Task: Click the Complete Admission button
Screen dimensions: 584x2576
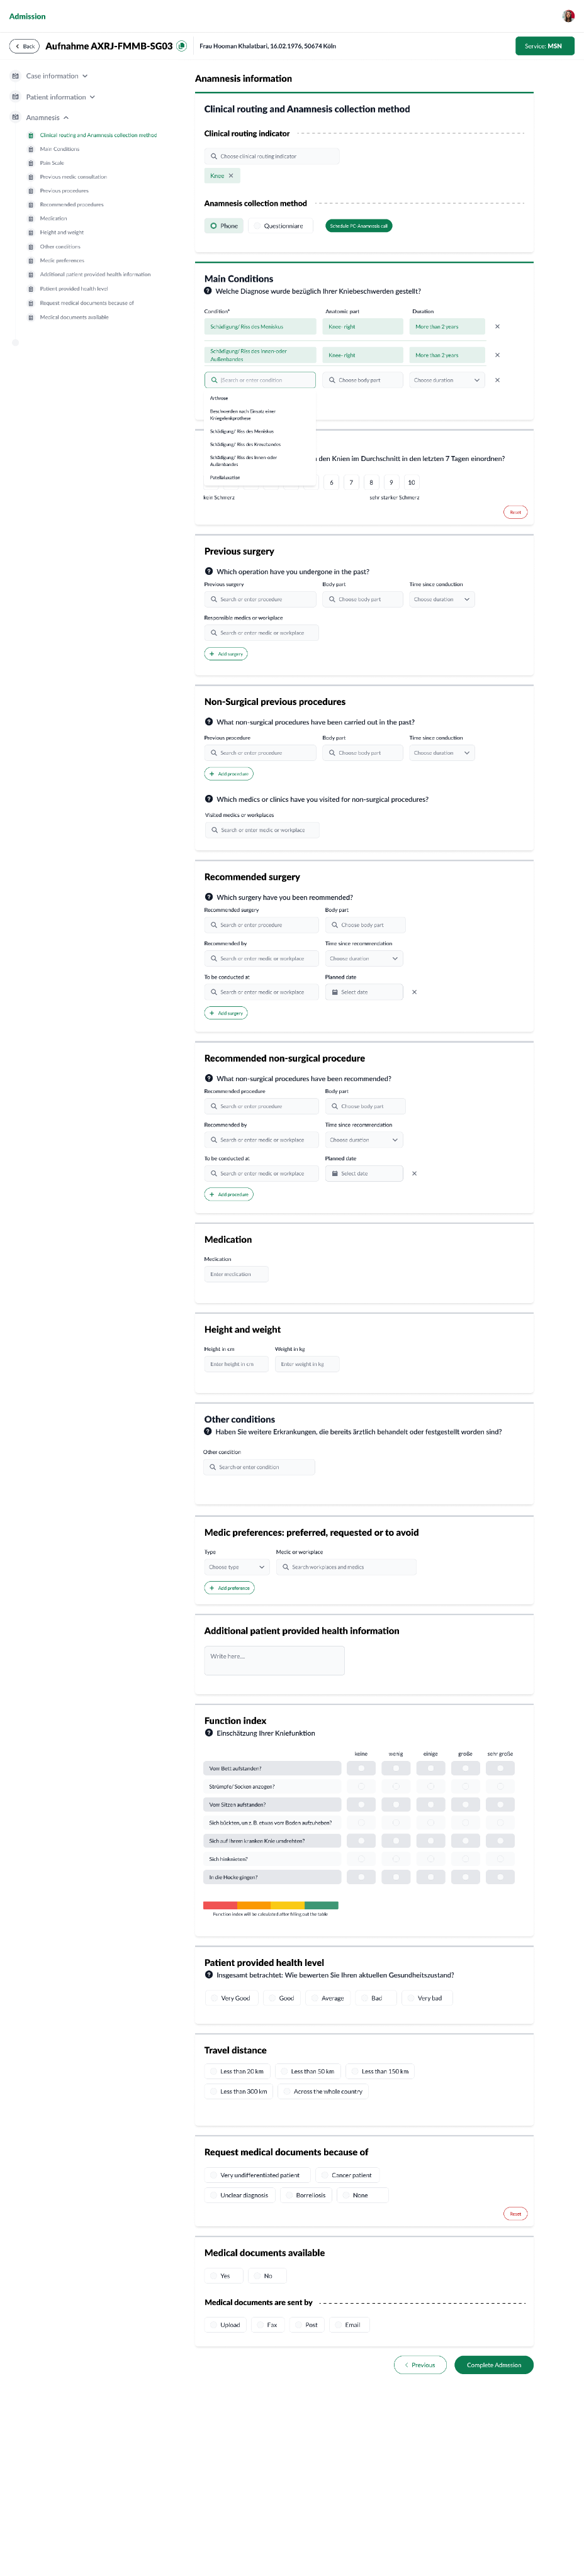Action: [x=493, y=2365]
